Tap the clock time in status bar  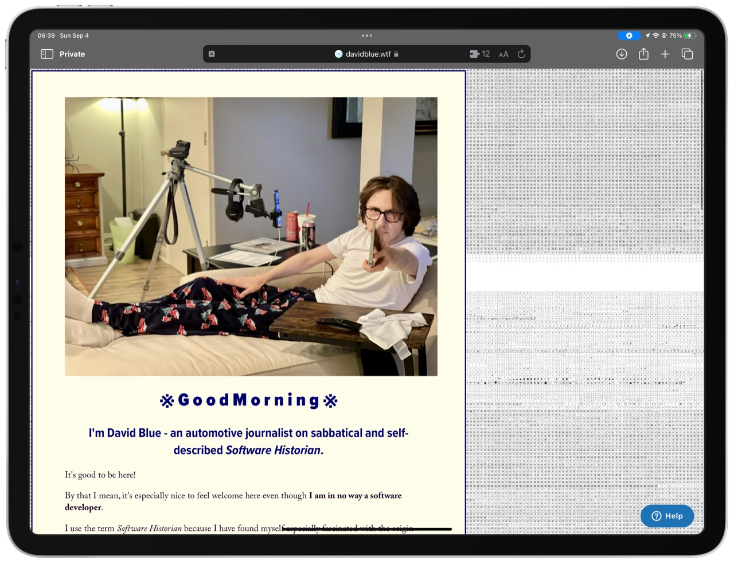46,36
